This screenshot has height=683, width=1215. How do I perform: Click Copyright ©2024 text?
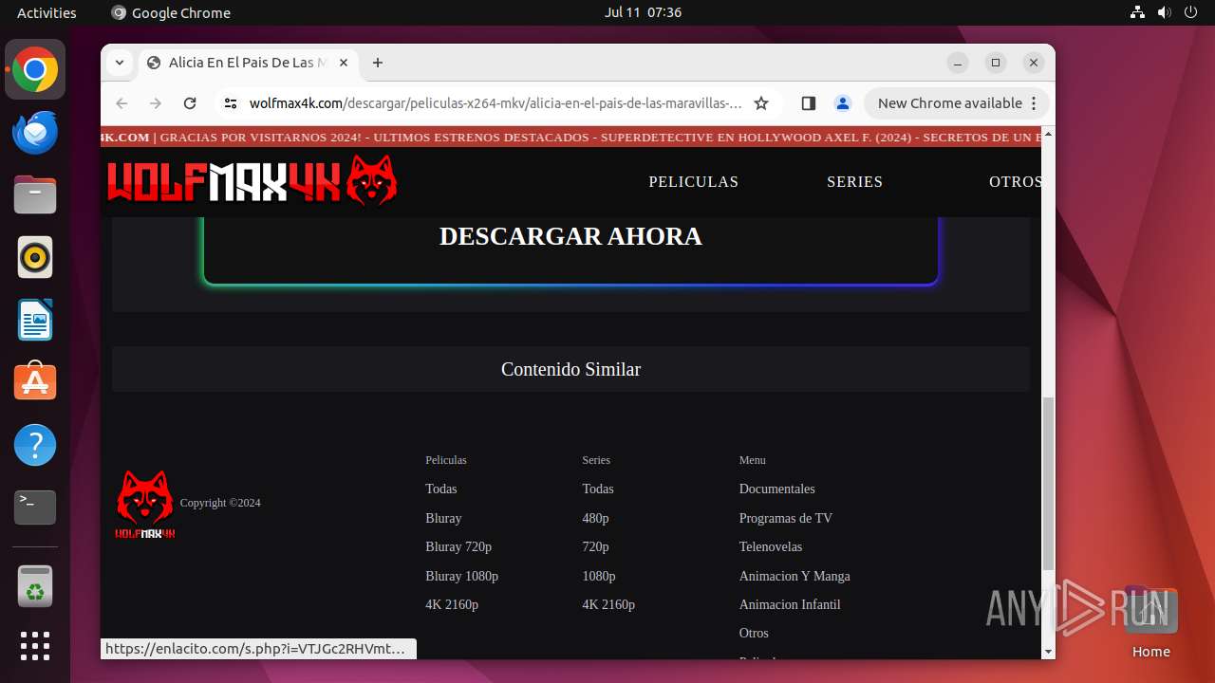click(x=220, y=504)
